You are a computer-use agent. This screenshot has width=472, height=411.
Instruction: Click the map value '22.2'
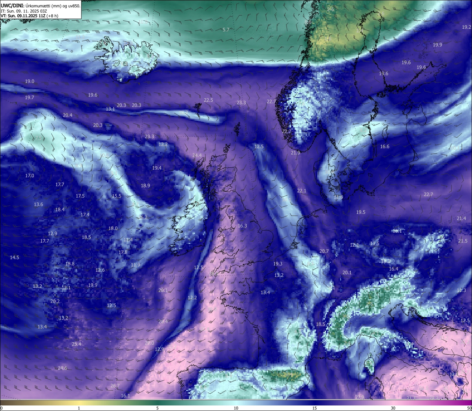[x=287, y=131]
